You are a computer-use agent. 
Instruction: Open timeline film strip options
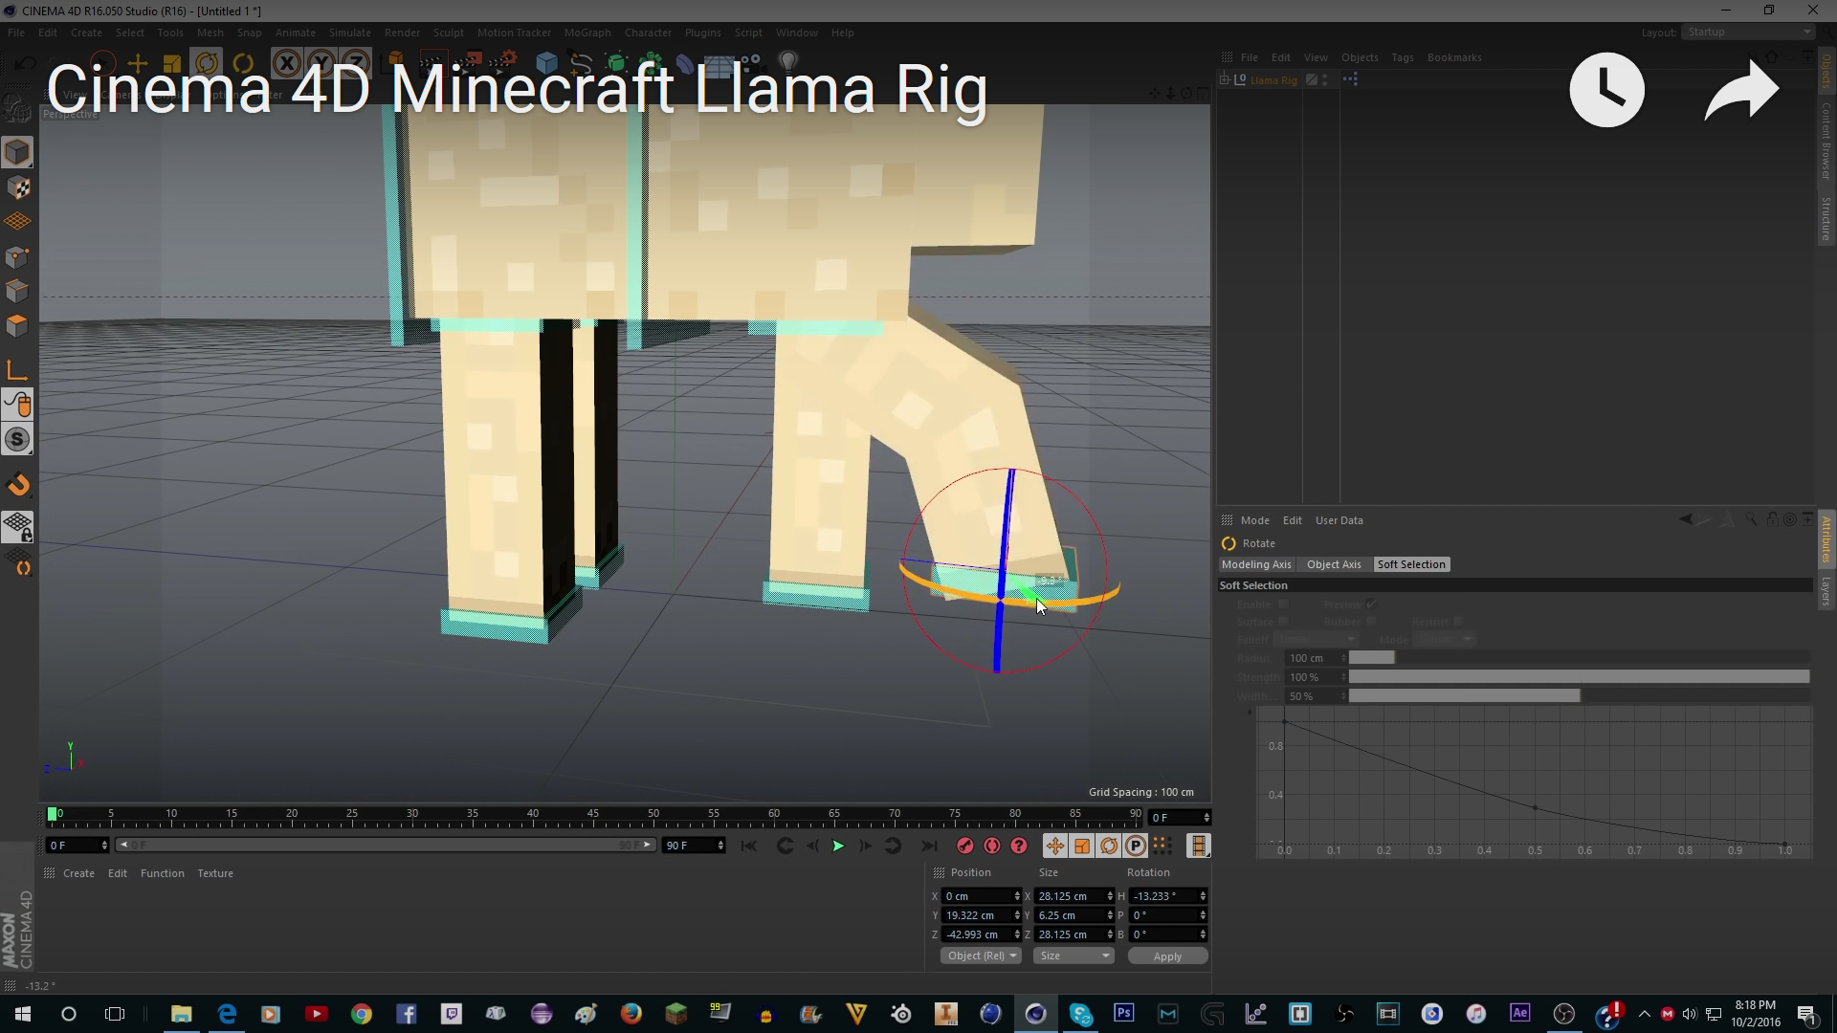pyautogui.click(x=1198, y=846)
